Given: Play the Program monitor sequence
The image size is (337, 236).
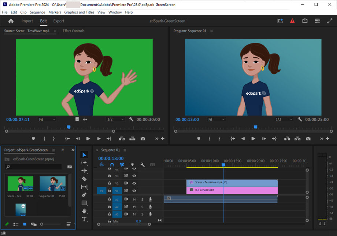Looking at the screenshot, I should pyautogui.click(x=253, y=139).
